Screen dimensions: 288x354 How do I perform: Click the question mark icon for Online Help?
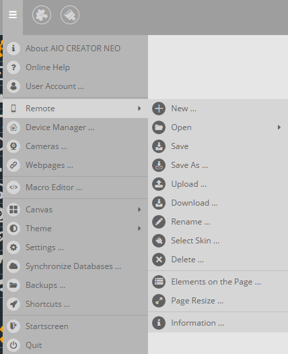[x=13, y=67]
